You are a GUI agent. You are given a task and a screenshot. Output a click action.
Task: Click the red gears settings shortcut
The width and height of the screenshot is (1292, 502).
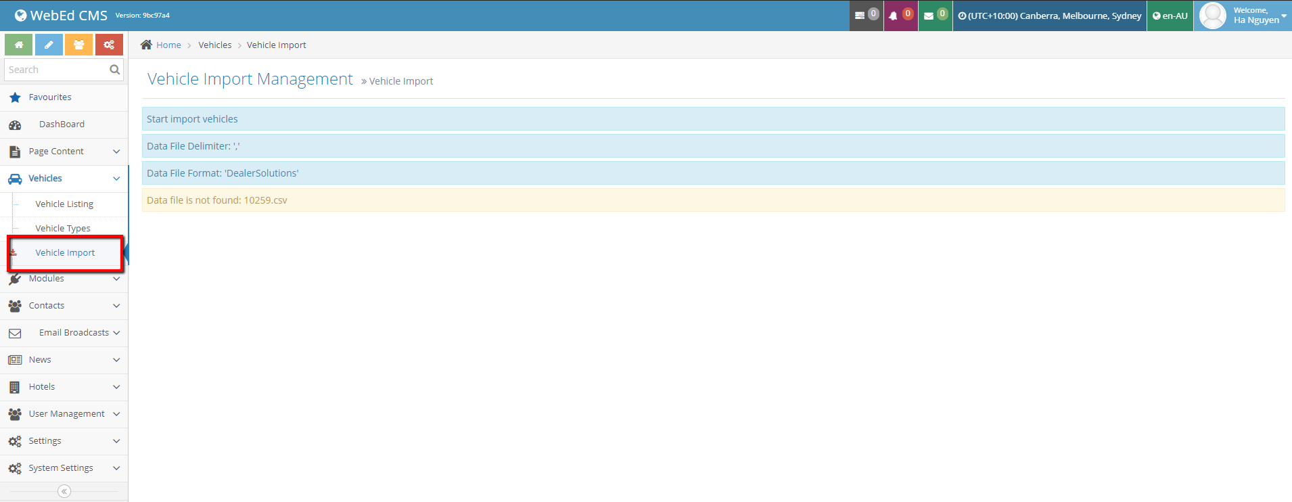[x=109, y=45]
